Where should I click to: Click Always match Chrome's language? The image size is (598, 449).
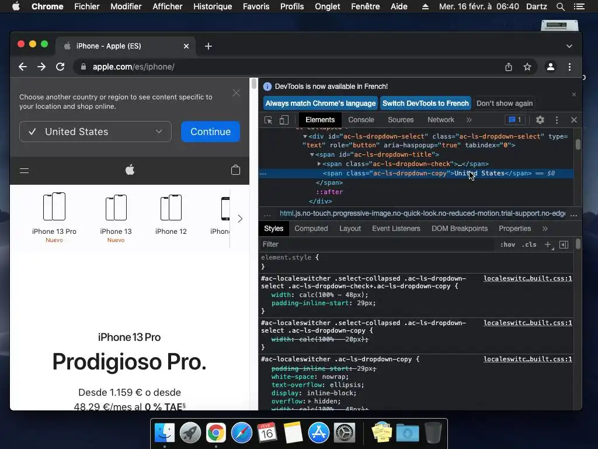tap(321, 103)
